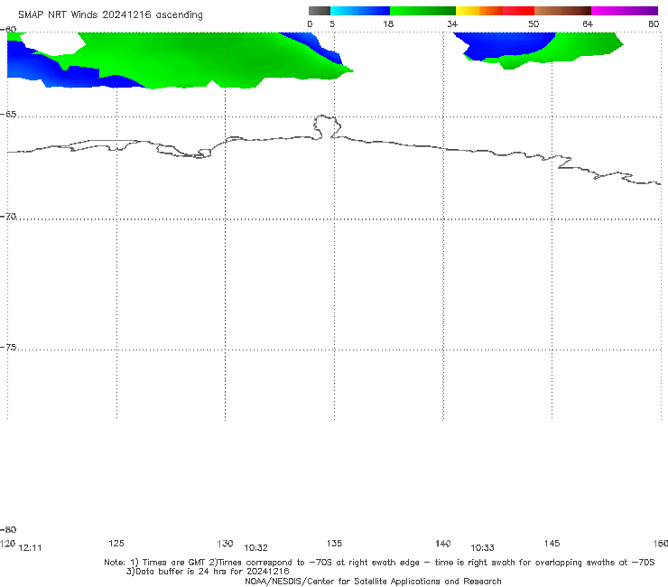The height and width of the screenshot is (587, 668).
Task: Click the longitude label '130'
Action: click(x=225, y=543)
